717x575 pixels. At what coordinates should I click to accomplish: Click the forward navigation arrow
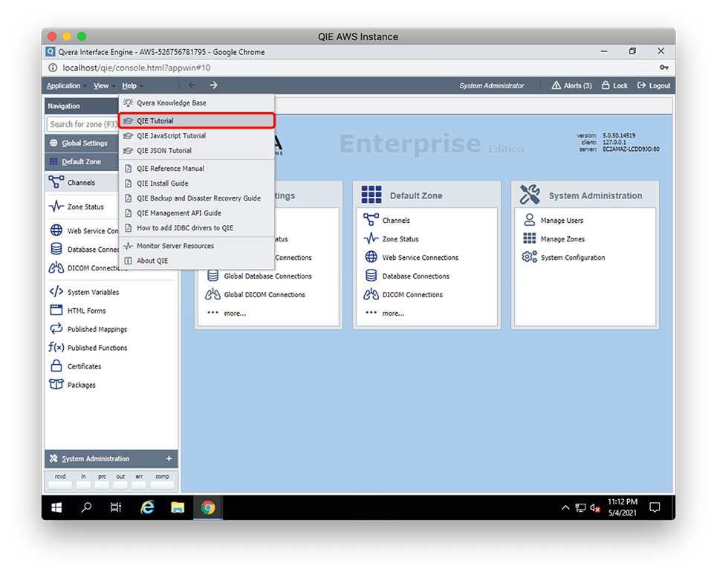click(213, 85)
